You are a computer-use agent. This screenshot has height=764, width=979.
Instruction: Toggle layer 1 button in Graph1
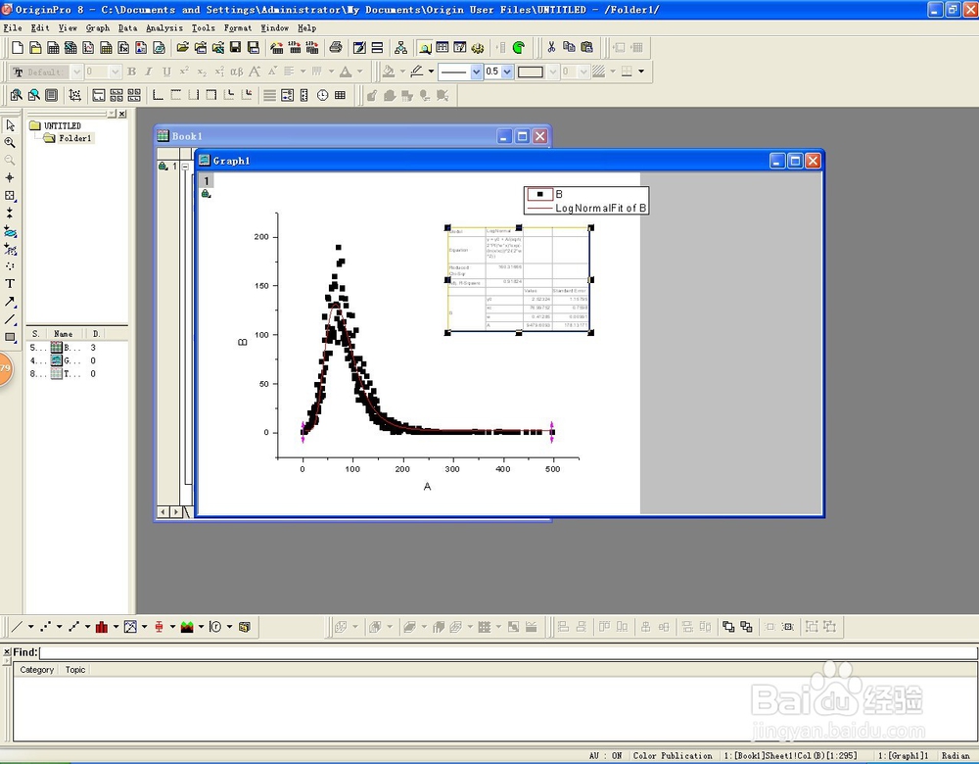206,180
